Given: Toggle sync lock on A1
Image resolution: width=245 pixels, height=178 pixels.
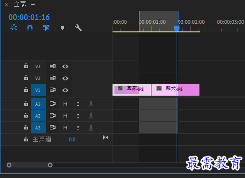Looking at the screenshot, I should point(53,104).
